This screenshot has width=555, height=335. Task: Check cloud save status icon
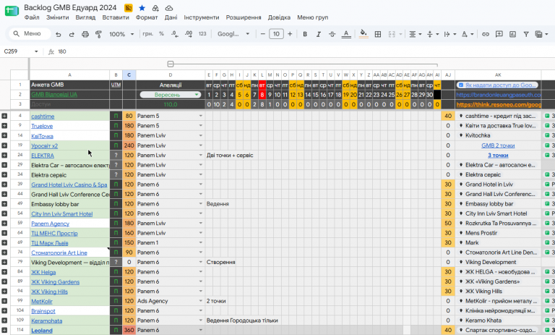pos(169,8)
